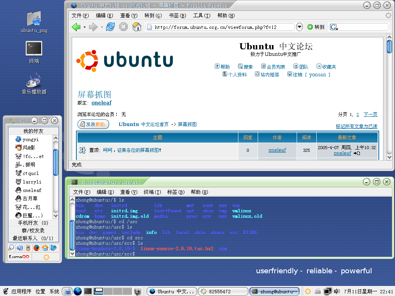Open the 终端 terminal desktop icon
This screenshot has width=395, height=296.
[34, 52]
